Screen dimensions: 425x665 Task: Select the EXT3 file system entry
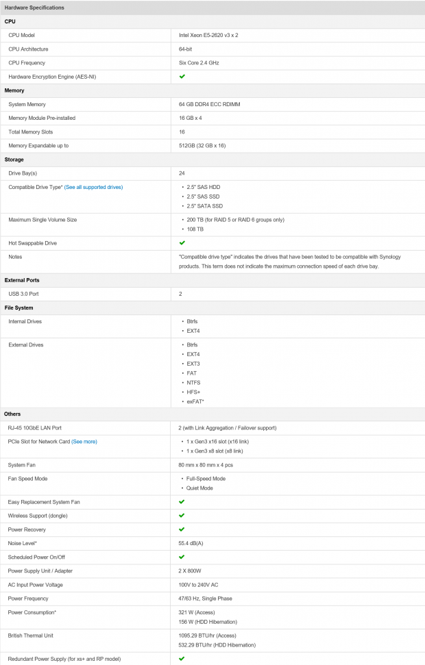point(193,364)
